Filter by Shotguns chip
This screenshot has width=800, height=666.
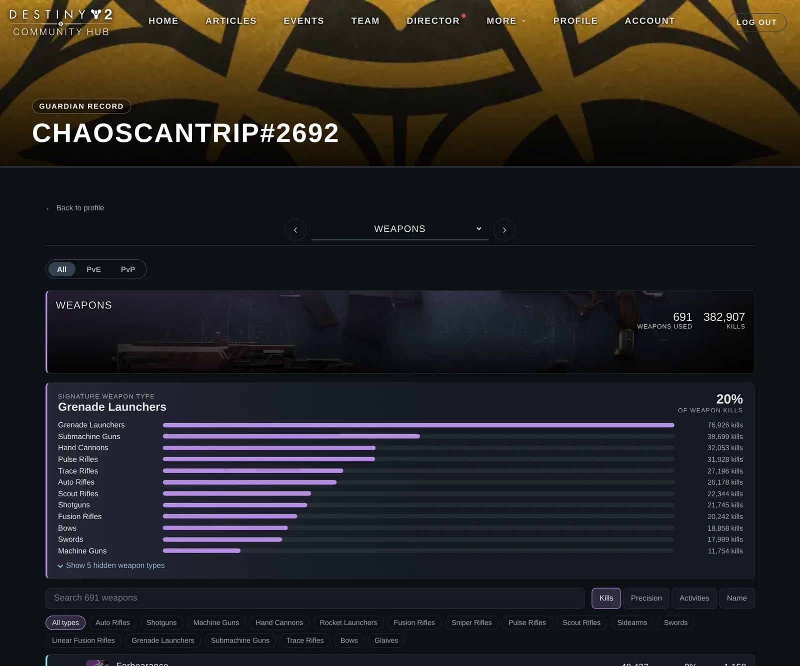coord(161,623)
